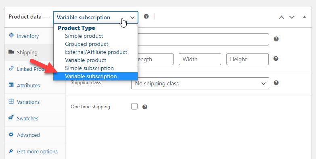This screenshot has width=316, height=159.
Task: Click the Shipping truck icon
Action: [11, 52]
